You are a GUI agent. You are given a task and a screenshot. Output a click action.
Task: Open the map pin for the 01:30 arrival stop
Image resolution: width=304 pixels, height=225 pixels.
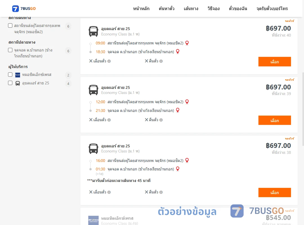pos(178,169)
